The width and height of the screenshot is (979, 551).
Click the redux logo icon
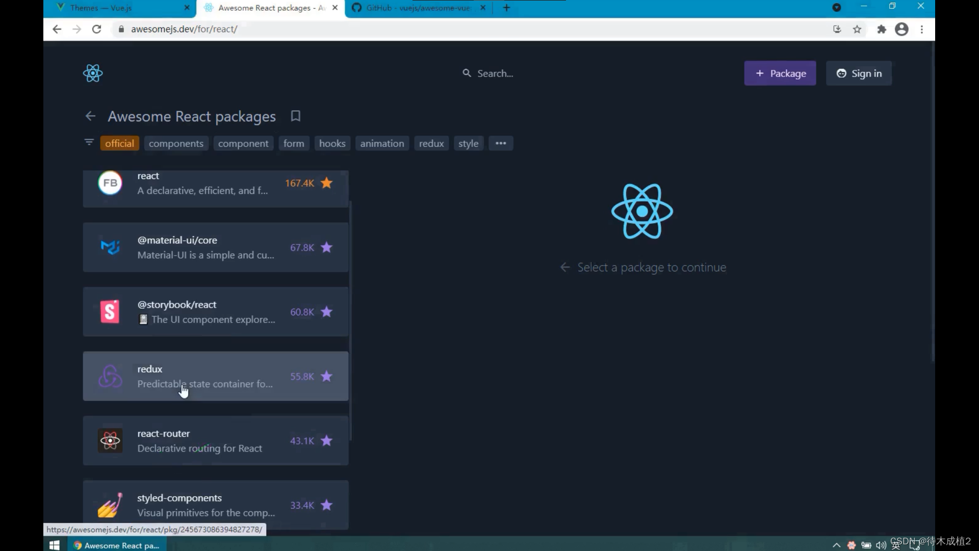coord(110,377)
